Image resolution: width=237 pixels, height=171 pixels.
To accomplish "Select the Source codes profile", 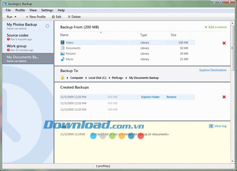I will point(28,37).
